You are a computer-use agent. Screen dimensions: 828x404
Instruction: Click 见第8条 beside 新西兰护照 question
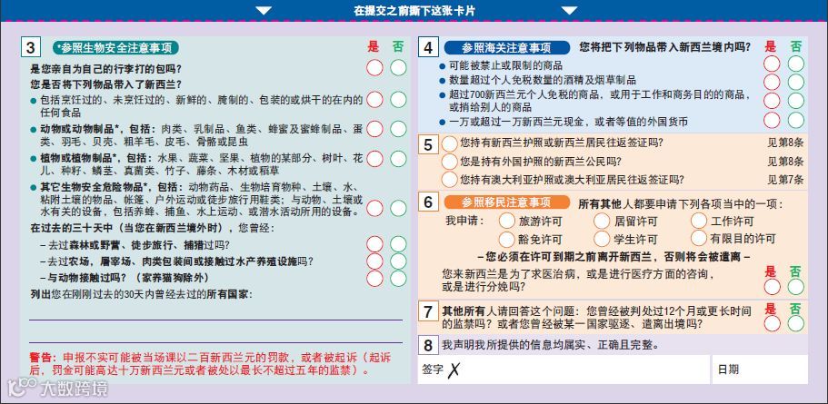[x=785, y=143]
